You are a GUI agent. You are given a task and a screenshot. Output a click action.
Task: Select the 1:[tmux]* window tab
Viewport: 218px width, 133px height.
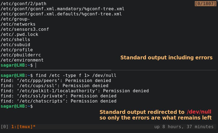[23, 127]
